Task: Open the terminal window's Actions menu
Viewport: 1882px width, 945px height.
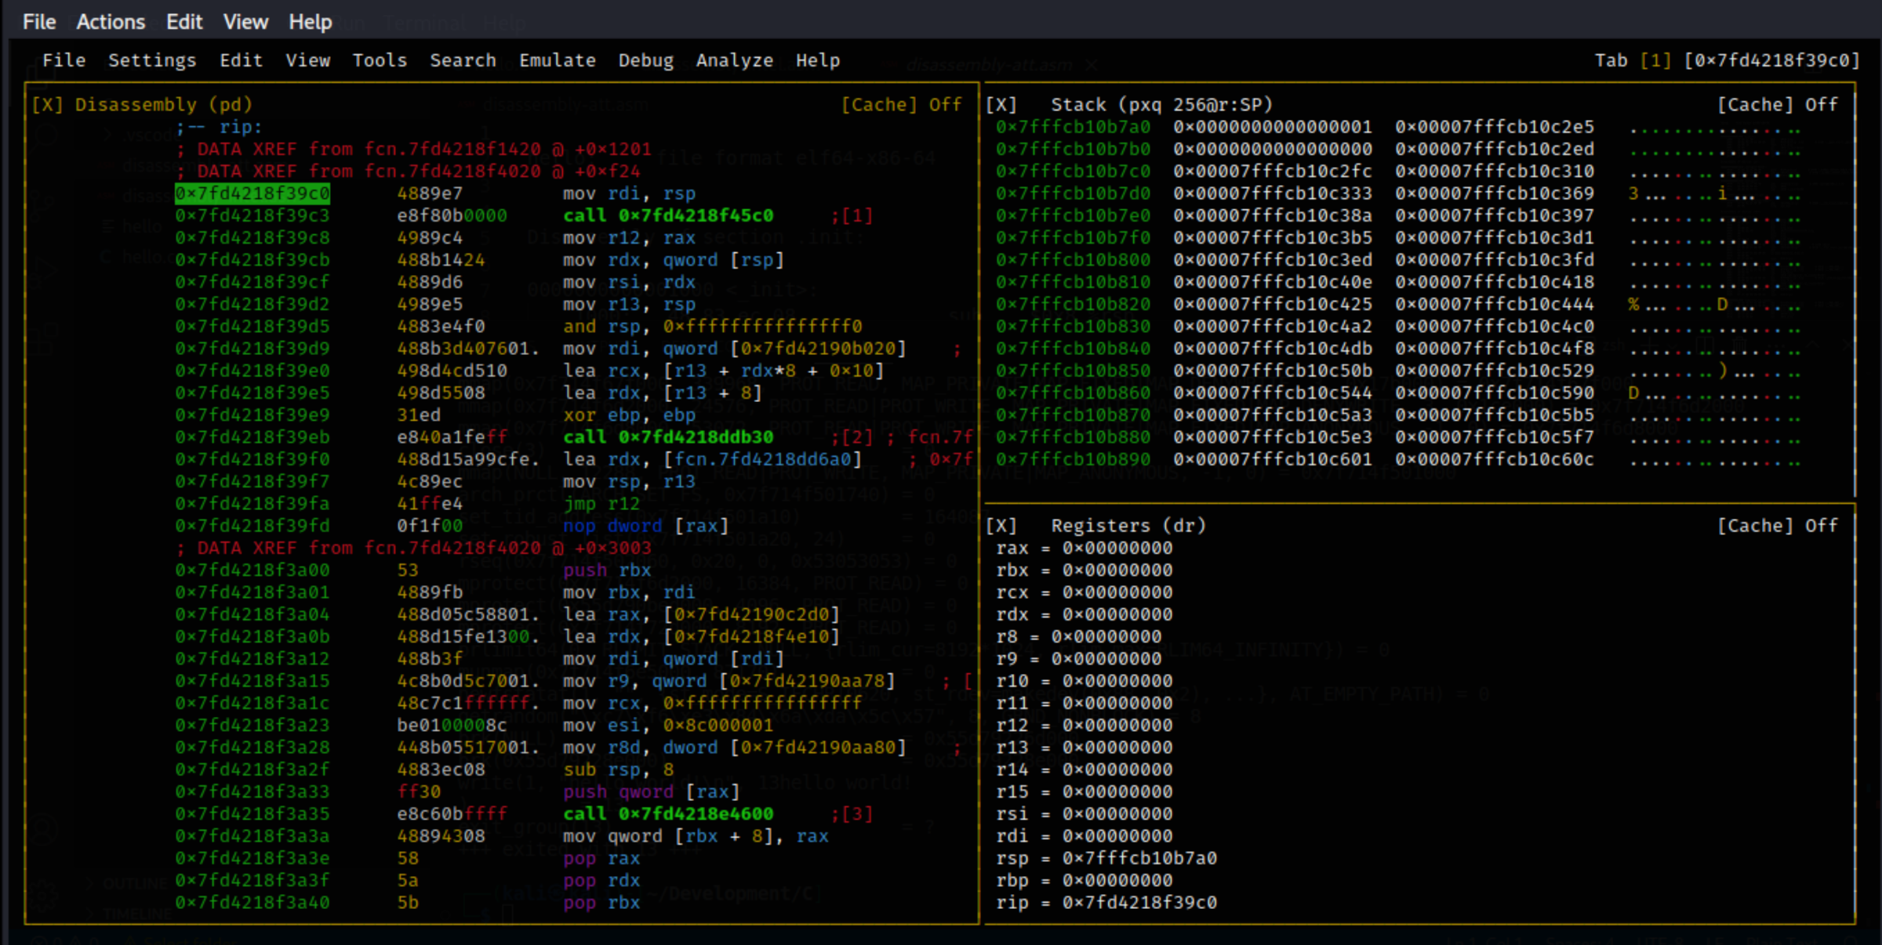Action: coord(111,22)
